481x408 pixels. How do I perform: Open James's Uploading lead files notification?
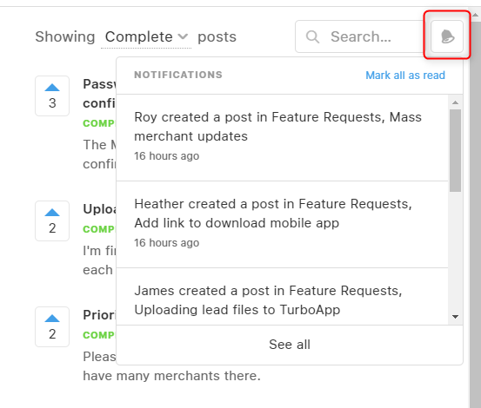(282, 297)
